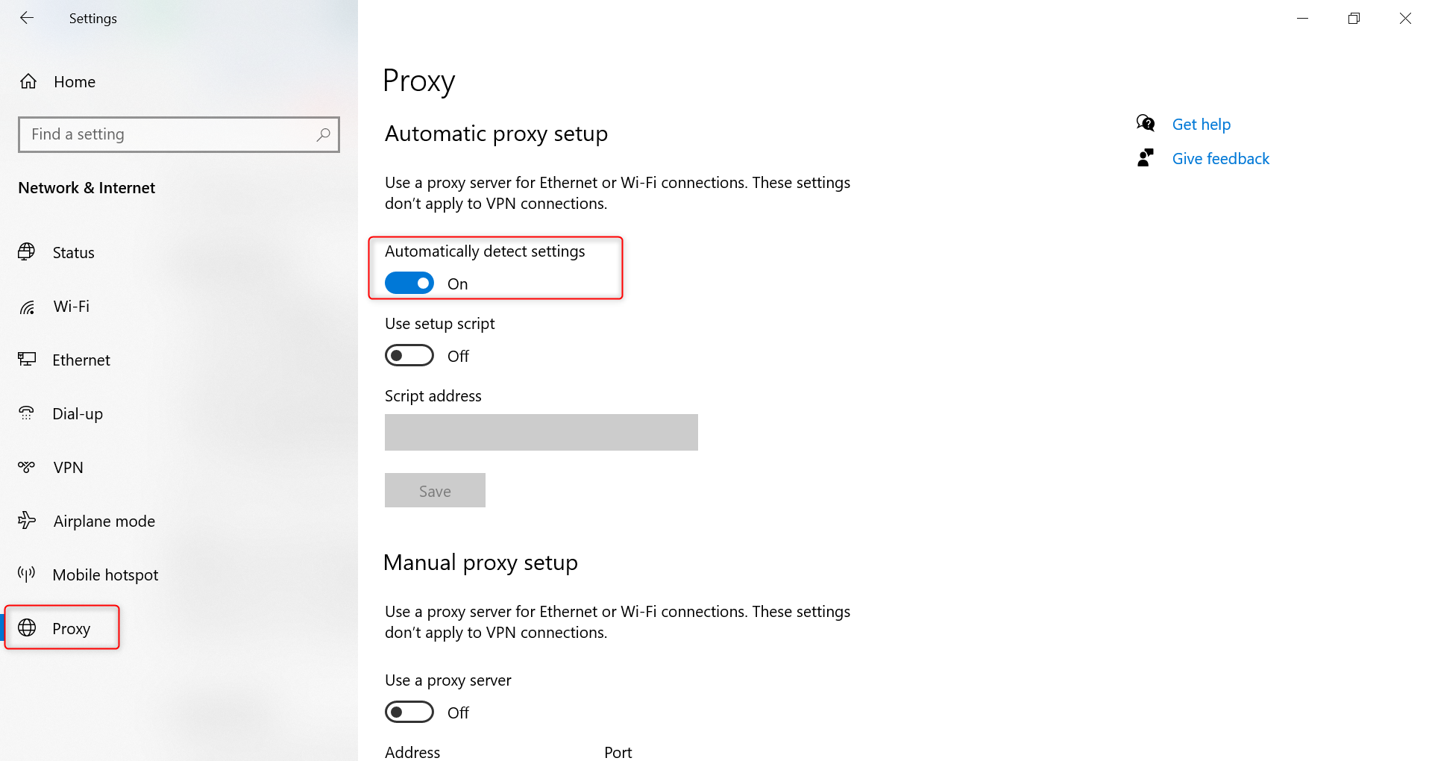Viewport: 1432px width, 761px height.
Task: Select the Dial-up phone icon
Action: pyautogui.click(x=27, y=413)
